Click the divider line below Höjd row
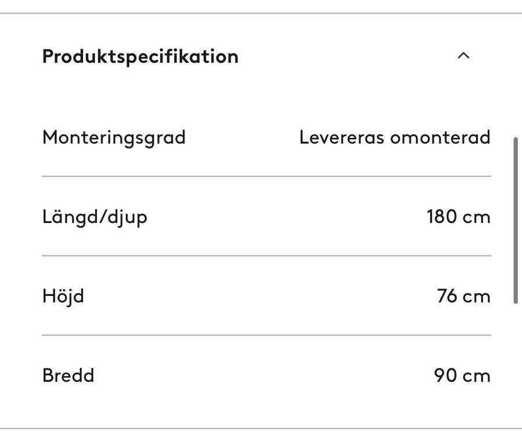 click(267, 335)
